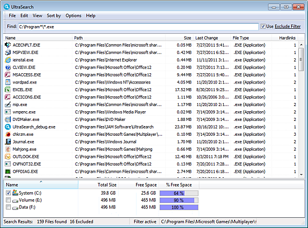Click the Mahjong.exe icon

tap(8, 149)
